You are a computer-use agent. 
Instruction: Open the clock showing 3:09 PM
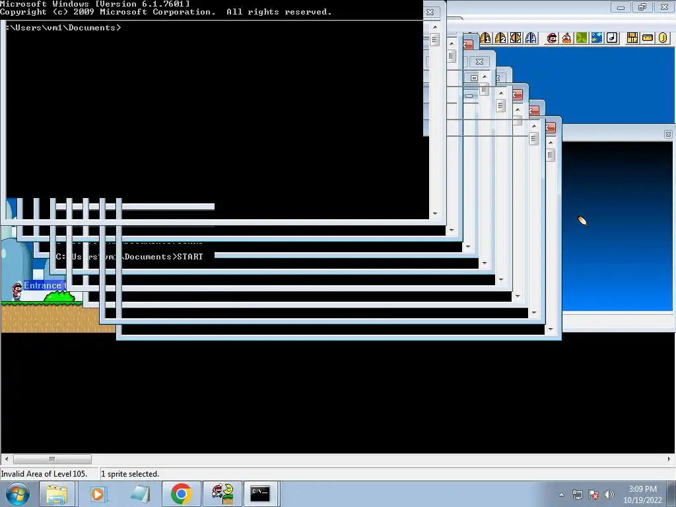(x=642, y=494)
